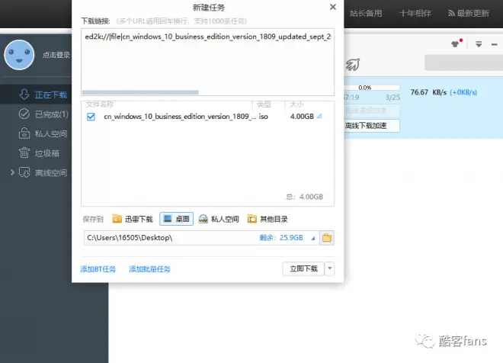The width and height of the screenshot is (503, 363).
Task: Click the 剩余: 25.9GB free space text
Action: tap(281, 238)
